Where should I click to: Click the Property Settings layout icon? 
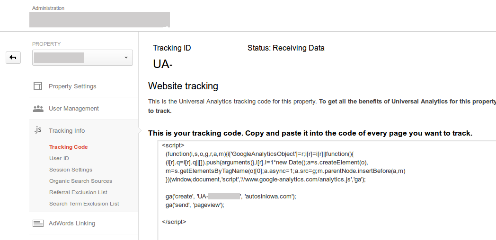coord(38,86)
